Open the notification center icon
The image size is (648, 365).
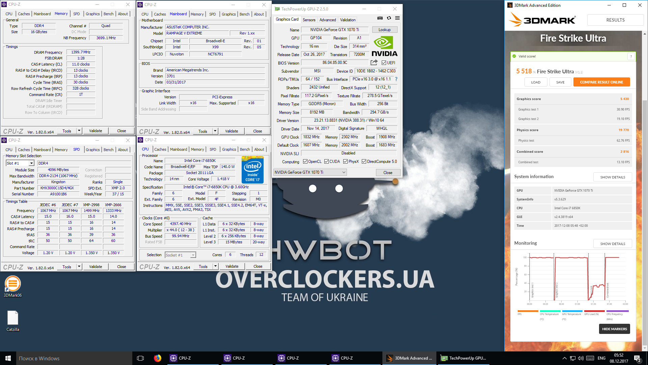pos(638,359)
